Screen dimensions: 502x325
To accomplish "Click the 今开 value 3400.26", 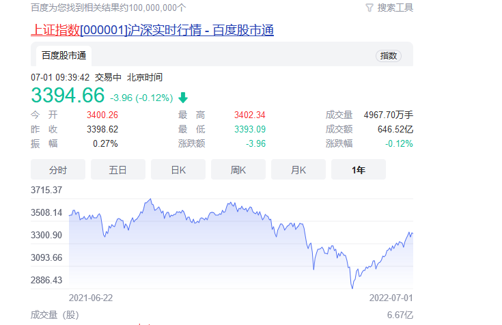I will tap(102, 115).
